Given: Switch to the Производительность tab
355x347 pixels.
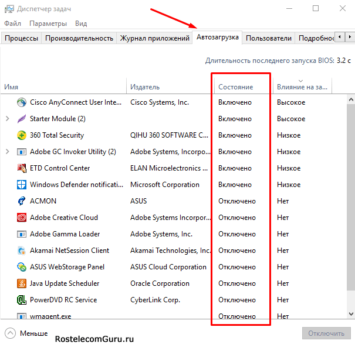Looking at the screenshot, I should 79,38.
